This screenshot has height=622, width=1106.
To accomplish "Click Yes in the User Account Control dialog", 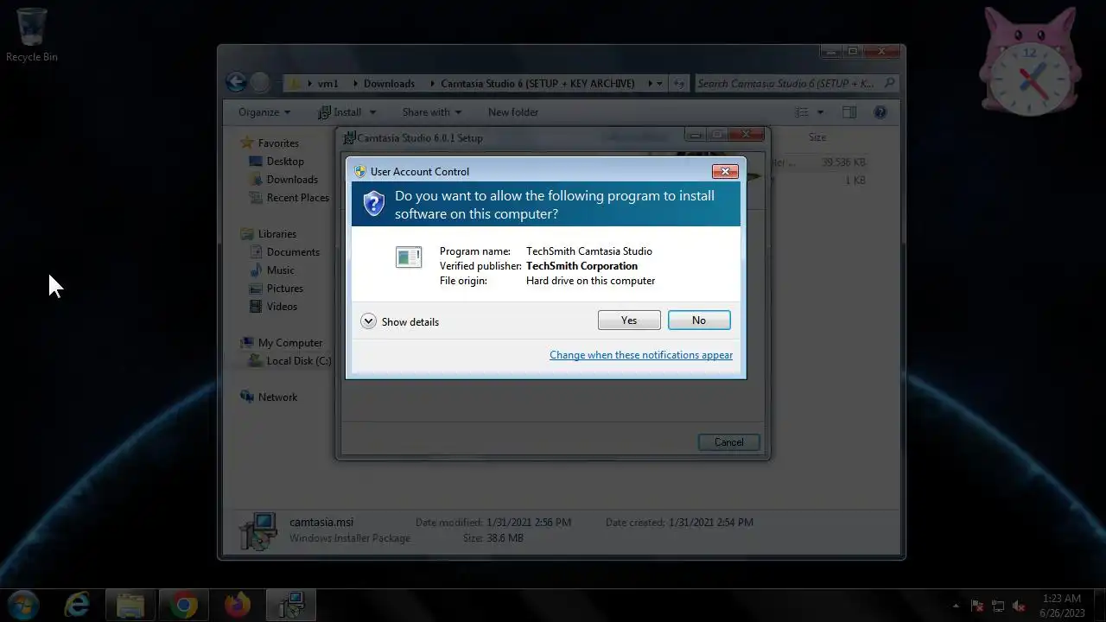I will [629, 321].
